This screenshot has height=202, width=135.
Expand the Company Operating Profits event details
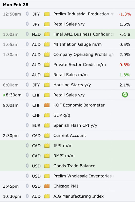coord(67,55)
